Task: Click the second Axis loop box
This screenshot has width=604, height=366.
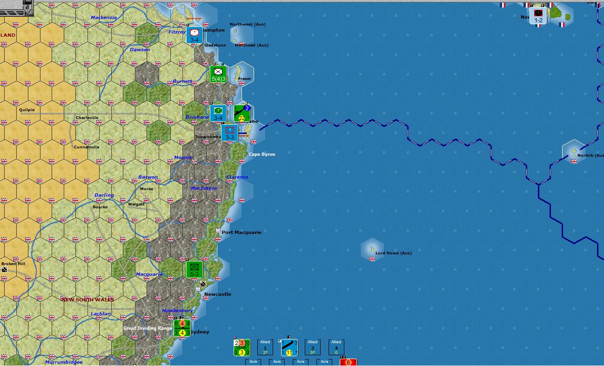Action: point(276,362)
